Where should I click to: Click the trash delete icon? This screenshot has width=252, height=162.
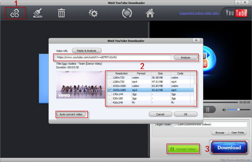coord(61,13)
